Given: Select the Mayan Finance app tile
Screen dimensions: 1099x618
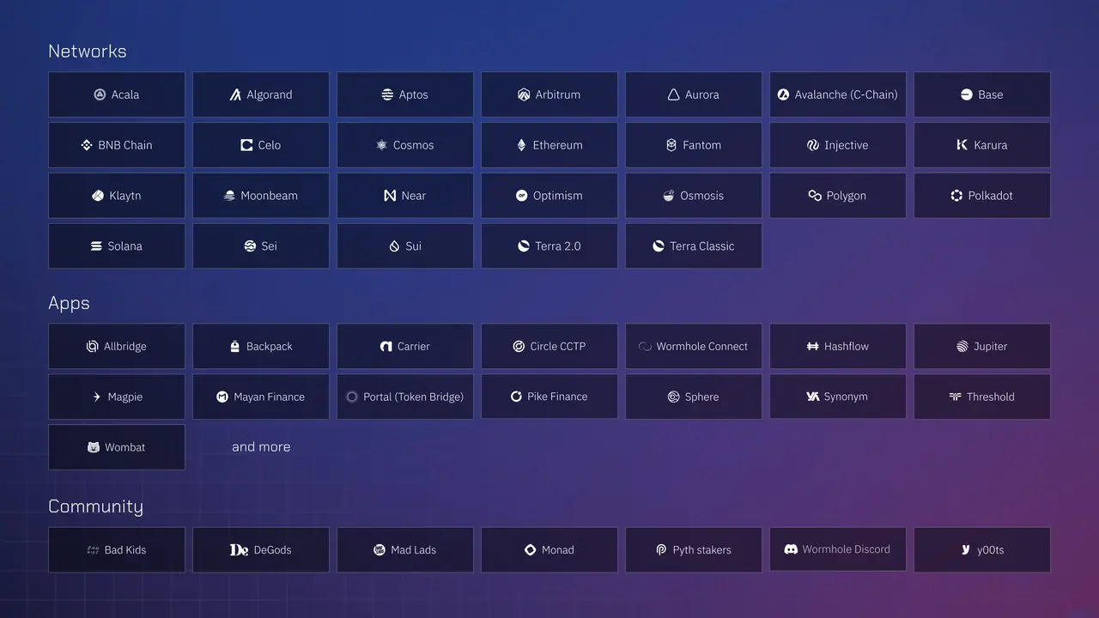Looking at the screenshot, I should point(261,397).
